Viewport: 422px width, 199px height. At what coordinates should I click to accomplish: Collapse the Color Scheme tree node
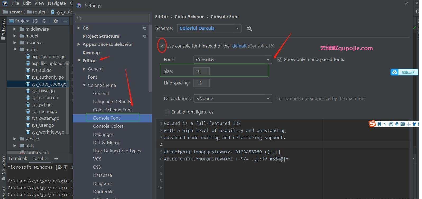[x=84, y=85]
